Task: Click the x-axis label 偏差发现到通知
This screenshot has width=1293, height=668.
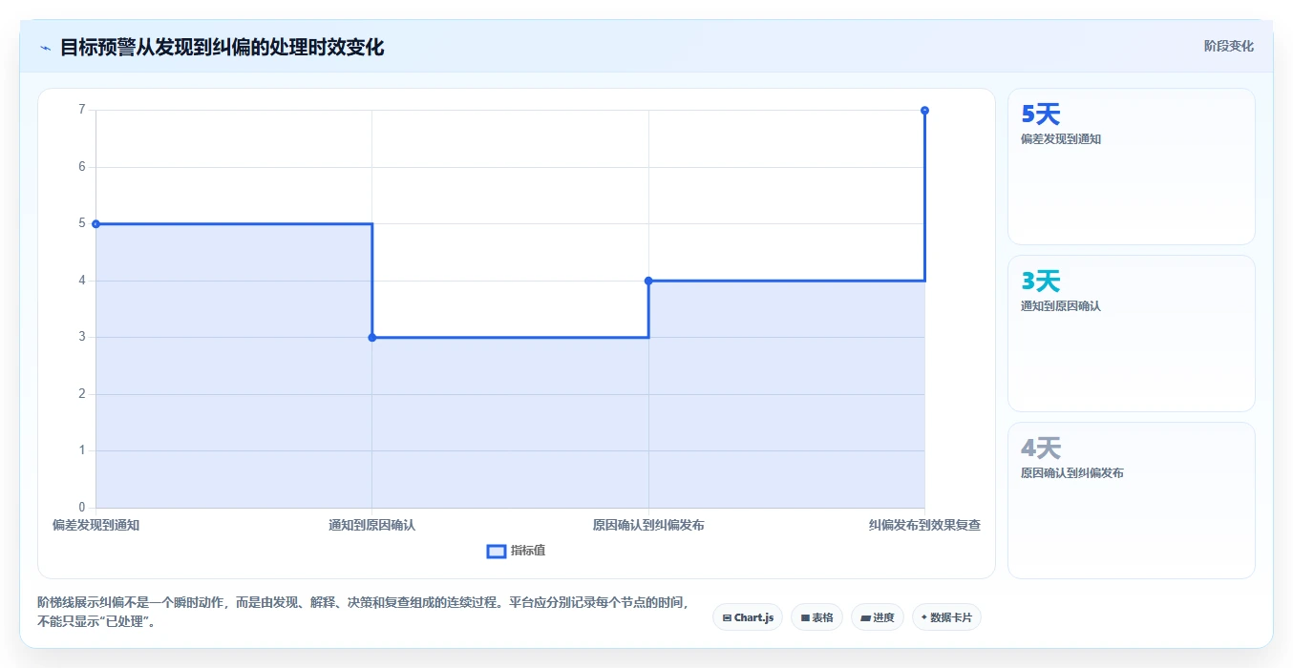Action: click(x=95, y=525)
